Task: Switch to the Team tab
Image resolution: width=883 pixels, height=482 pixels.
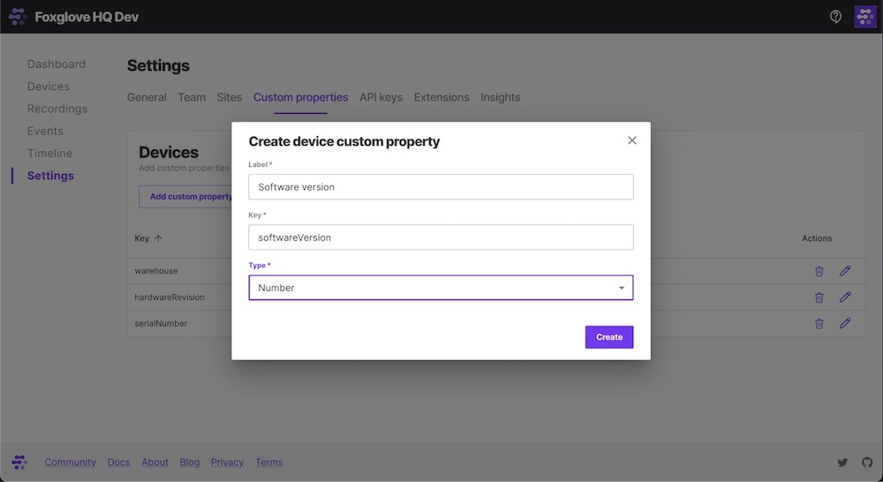Action: coord(192,97)
